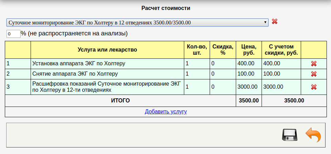Select discount cell of 'Снятие аппарата ЭКГ' row
331x154 pixels.
[222, 74]
